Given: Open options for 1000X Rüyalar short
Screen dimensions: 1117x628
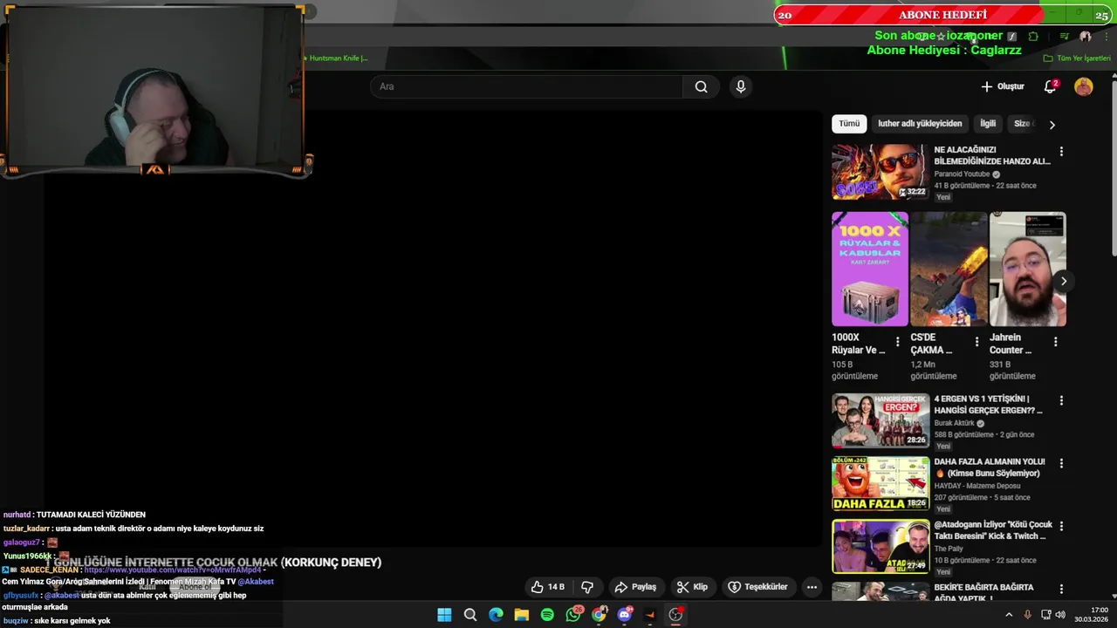Looking at the screenshot, I should (897, 342).
